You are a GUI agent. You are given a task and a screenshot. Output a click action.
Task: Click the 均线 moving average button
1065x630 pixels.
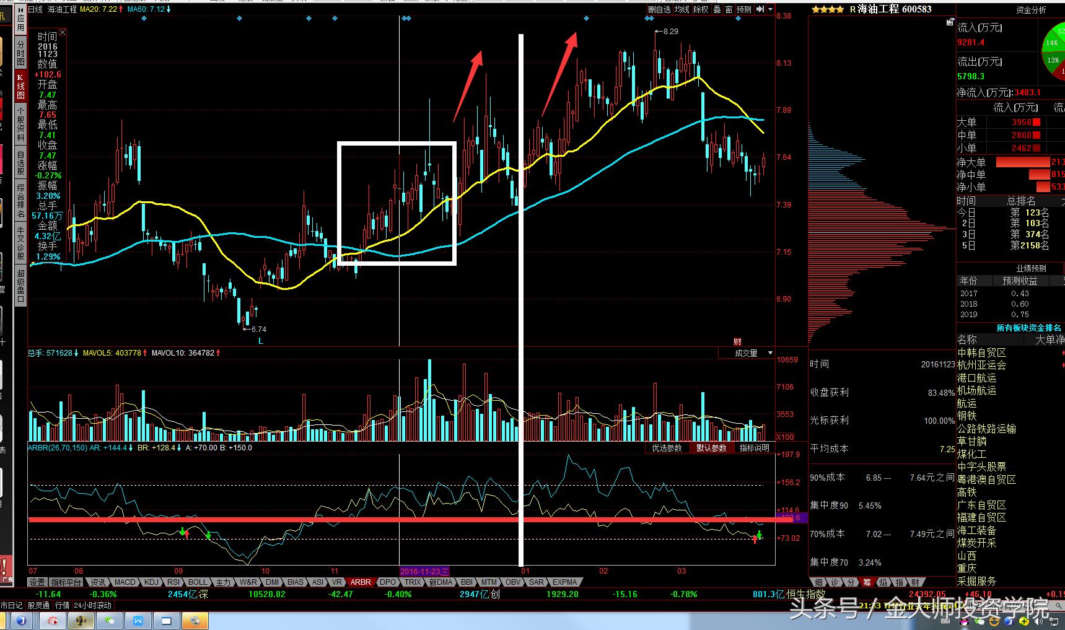682,9
